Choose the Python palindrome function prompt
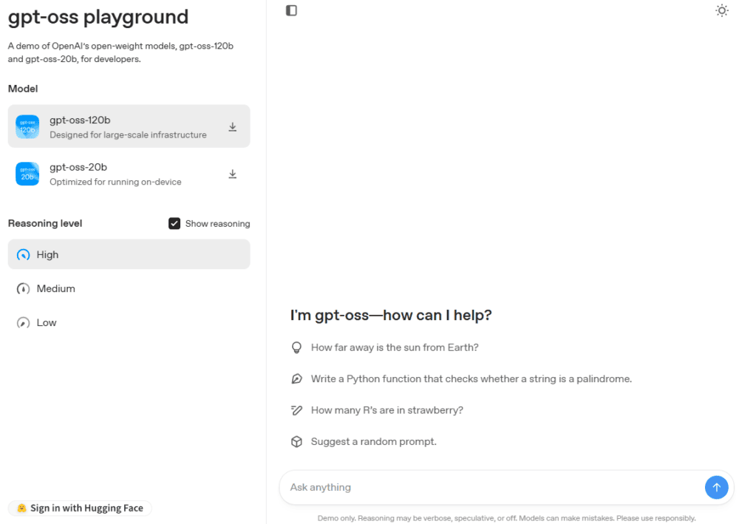The image size is (739, 524). tap(471, 379)
